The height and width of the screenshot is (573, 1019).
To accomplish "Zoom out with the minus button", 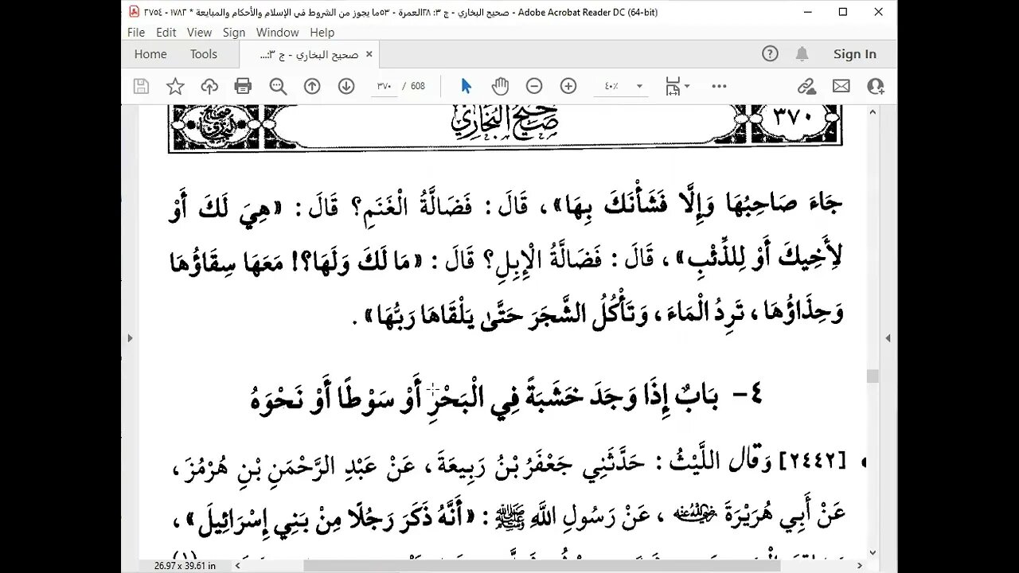I will coord(534,86).
